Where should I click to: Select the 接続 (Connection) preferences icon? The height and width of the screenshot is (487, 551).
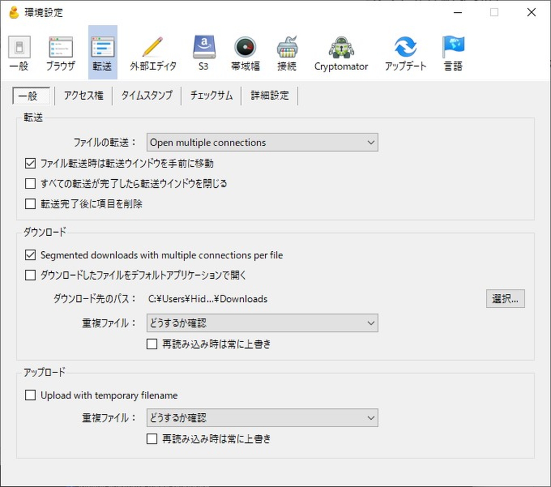point(287,51)
